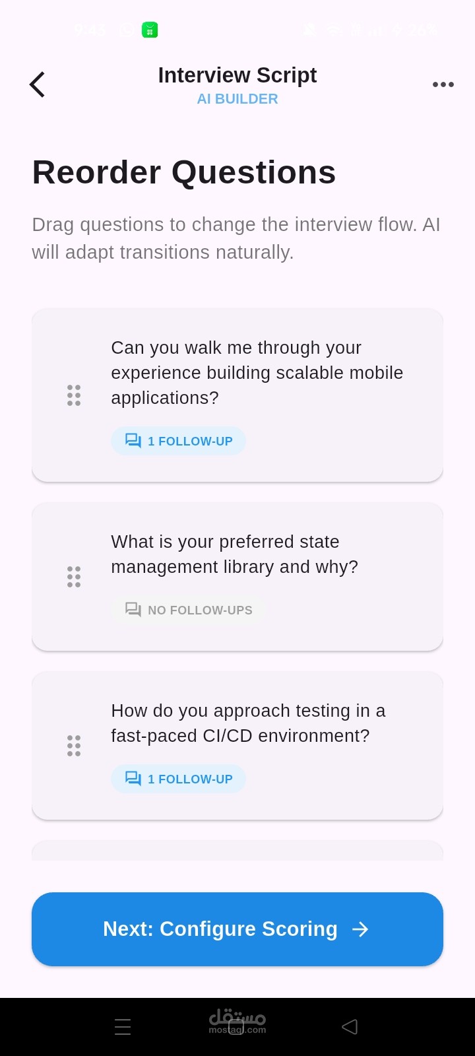Tap green app notification icon in status bar

[x=150, y=30]
